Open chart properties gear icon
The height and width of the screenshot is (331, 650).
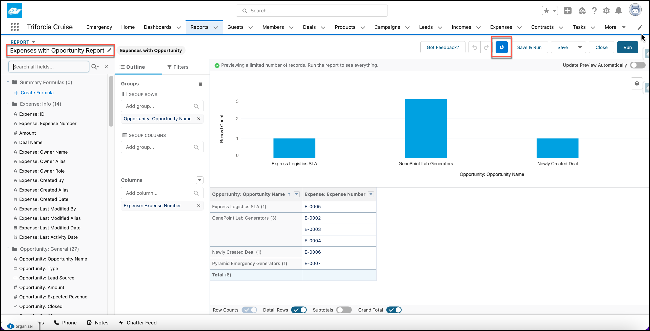tap(637, 83)
